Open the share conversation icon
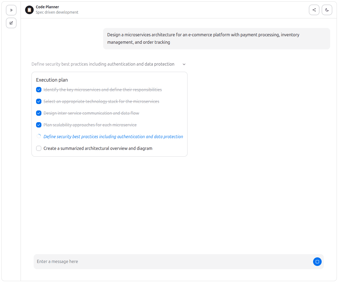 (x=314, y=10)
